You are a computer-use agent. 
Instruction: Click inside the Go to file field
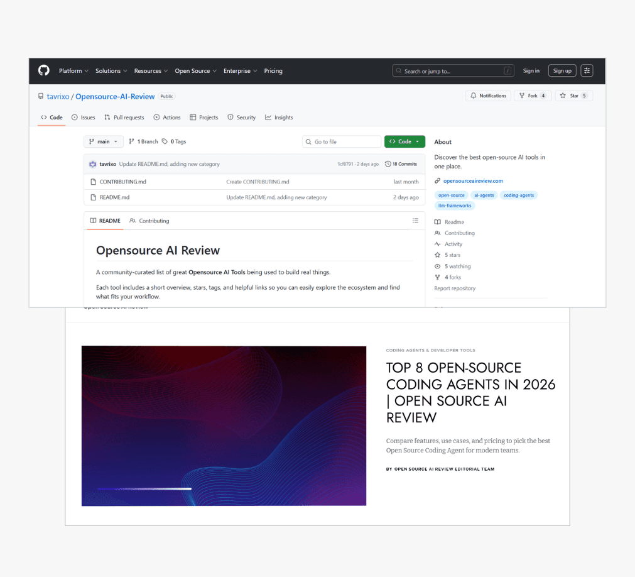pos(341,141)
